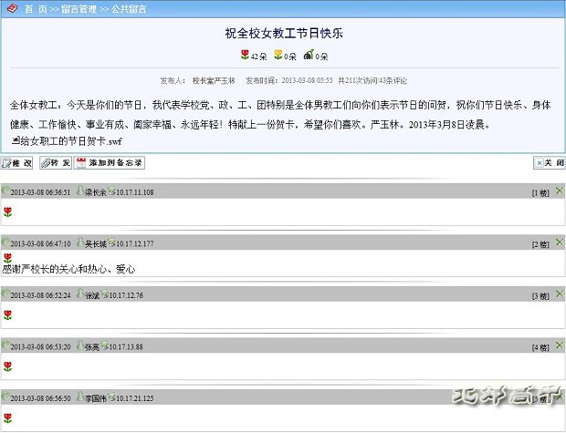Screen dimensions: 566x433
Task: Click the 关闭 button to close the message
Action: [x=549, y=163]
